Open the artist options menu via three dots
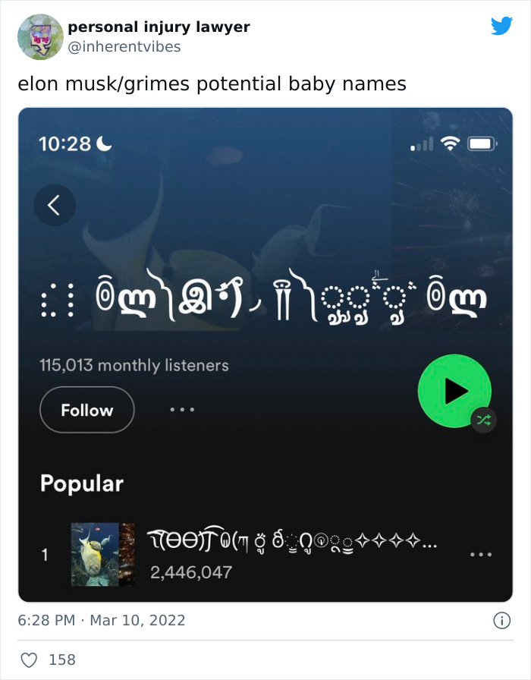 (182, 410)
